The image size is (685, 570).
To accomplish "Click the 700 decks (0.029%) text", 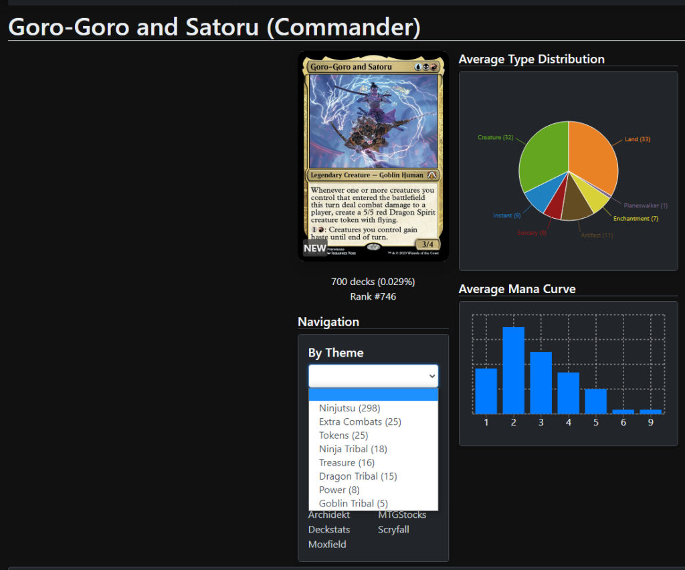I will (x=373, y=282).
